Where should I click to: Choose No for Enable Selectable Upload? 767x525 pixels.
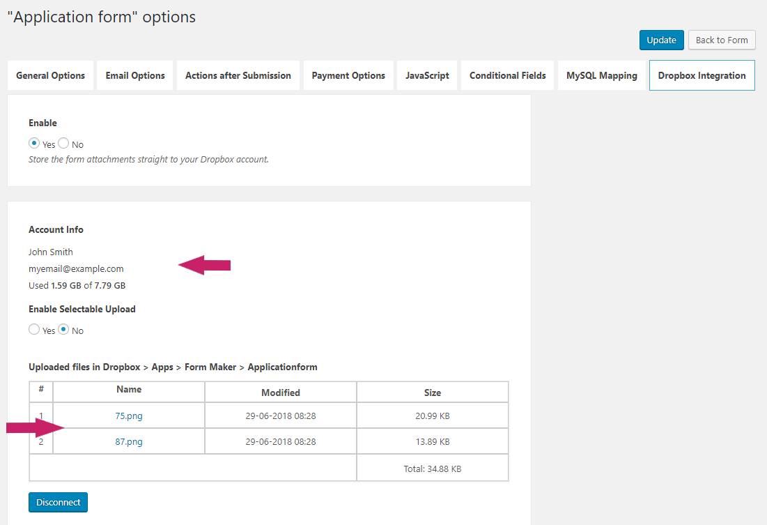(x=63, y=329)
